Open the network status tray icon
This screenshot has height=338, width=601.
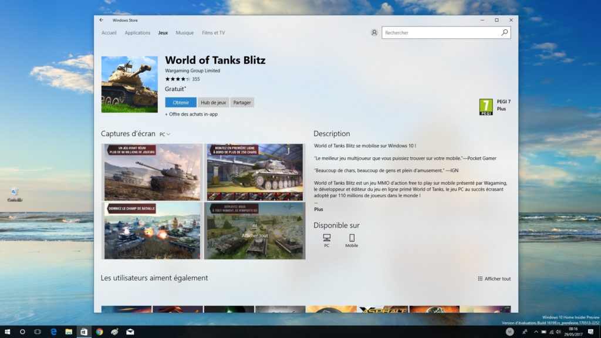click(551, 332)
